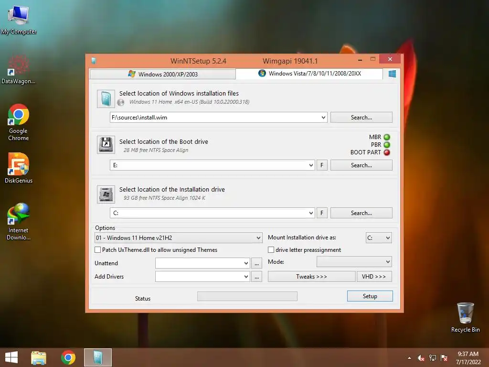Click the green MBR status indicator

pyautogui.click(x=387, y=137)
